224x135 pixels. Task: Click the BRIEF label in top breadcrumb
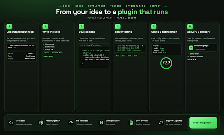click(x=67, y=6)
